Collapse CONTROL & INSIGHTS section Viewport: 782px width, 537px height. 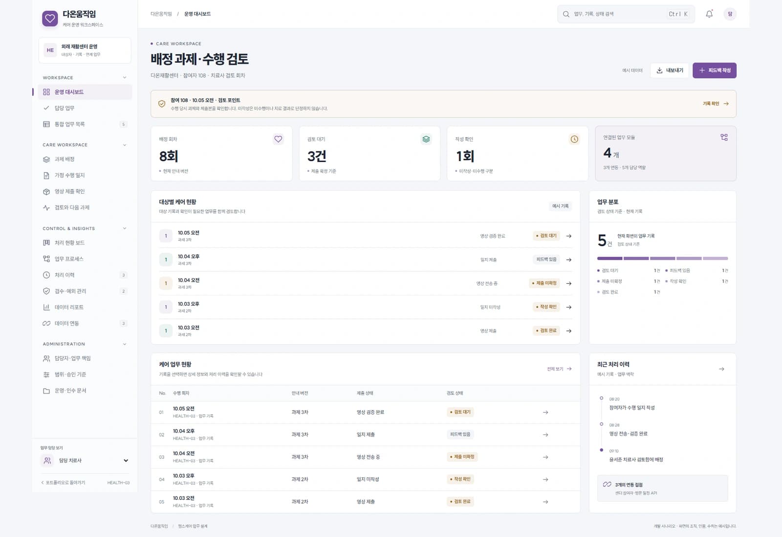pyautogui.click(x=125, y=228)
